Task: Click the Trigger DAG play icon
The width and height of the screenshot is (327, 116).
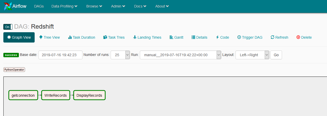Action: click(239, 37)
